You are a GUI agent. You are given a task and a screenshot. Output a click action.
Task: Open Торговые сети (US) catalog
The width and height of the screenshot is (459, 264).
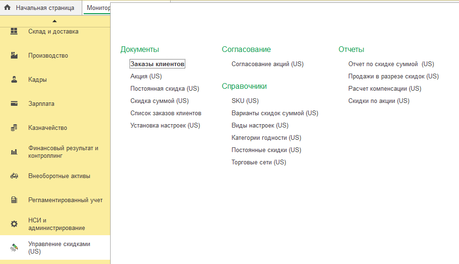(x=259, y=162)
